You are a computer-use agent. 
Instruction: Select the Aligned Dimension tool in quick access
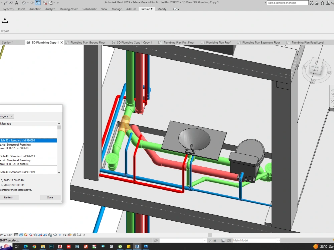(6, 3)
